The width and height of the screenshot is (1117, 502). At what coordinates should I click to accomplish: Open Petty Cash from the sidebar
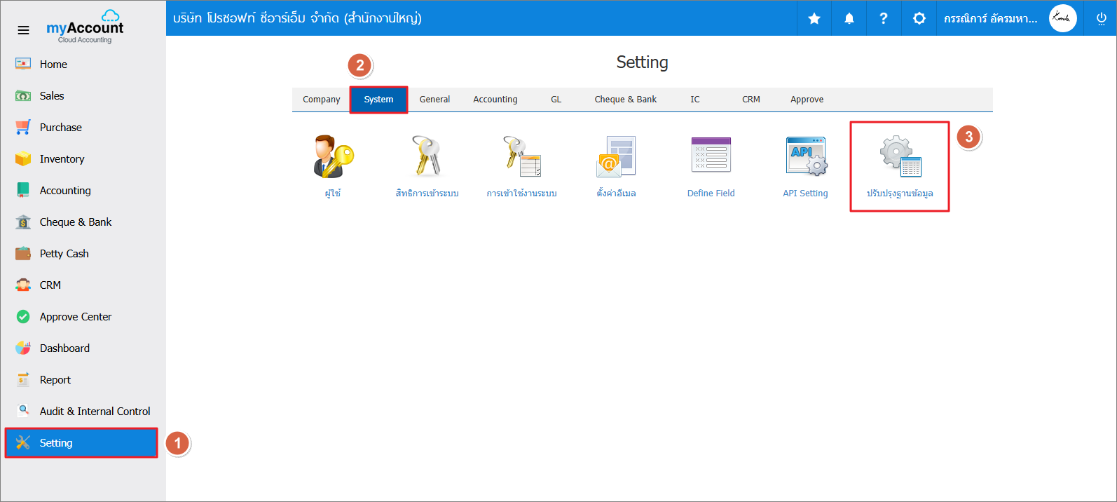[64, 254]
